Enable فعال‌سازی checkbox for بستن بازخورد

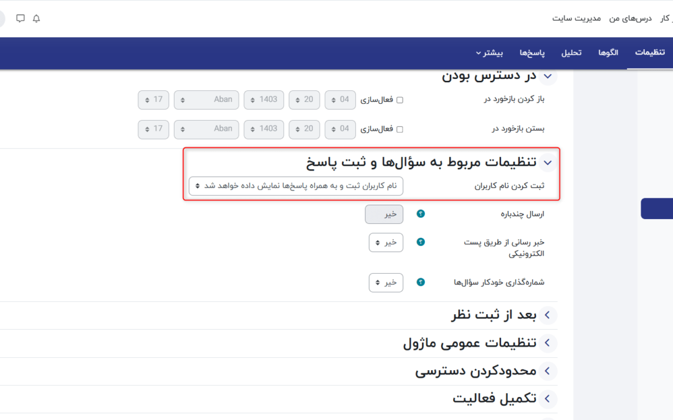coord(400,129)
